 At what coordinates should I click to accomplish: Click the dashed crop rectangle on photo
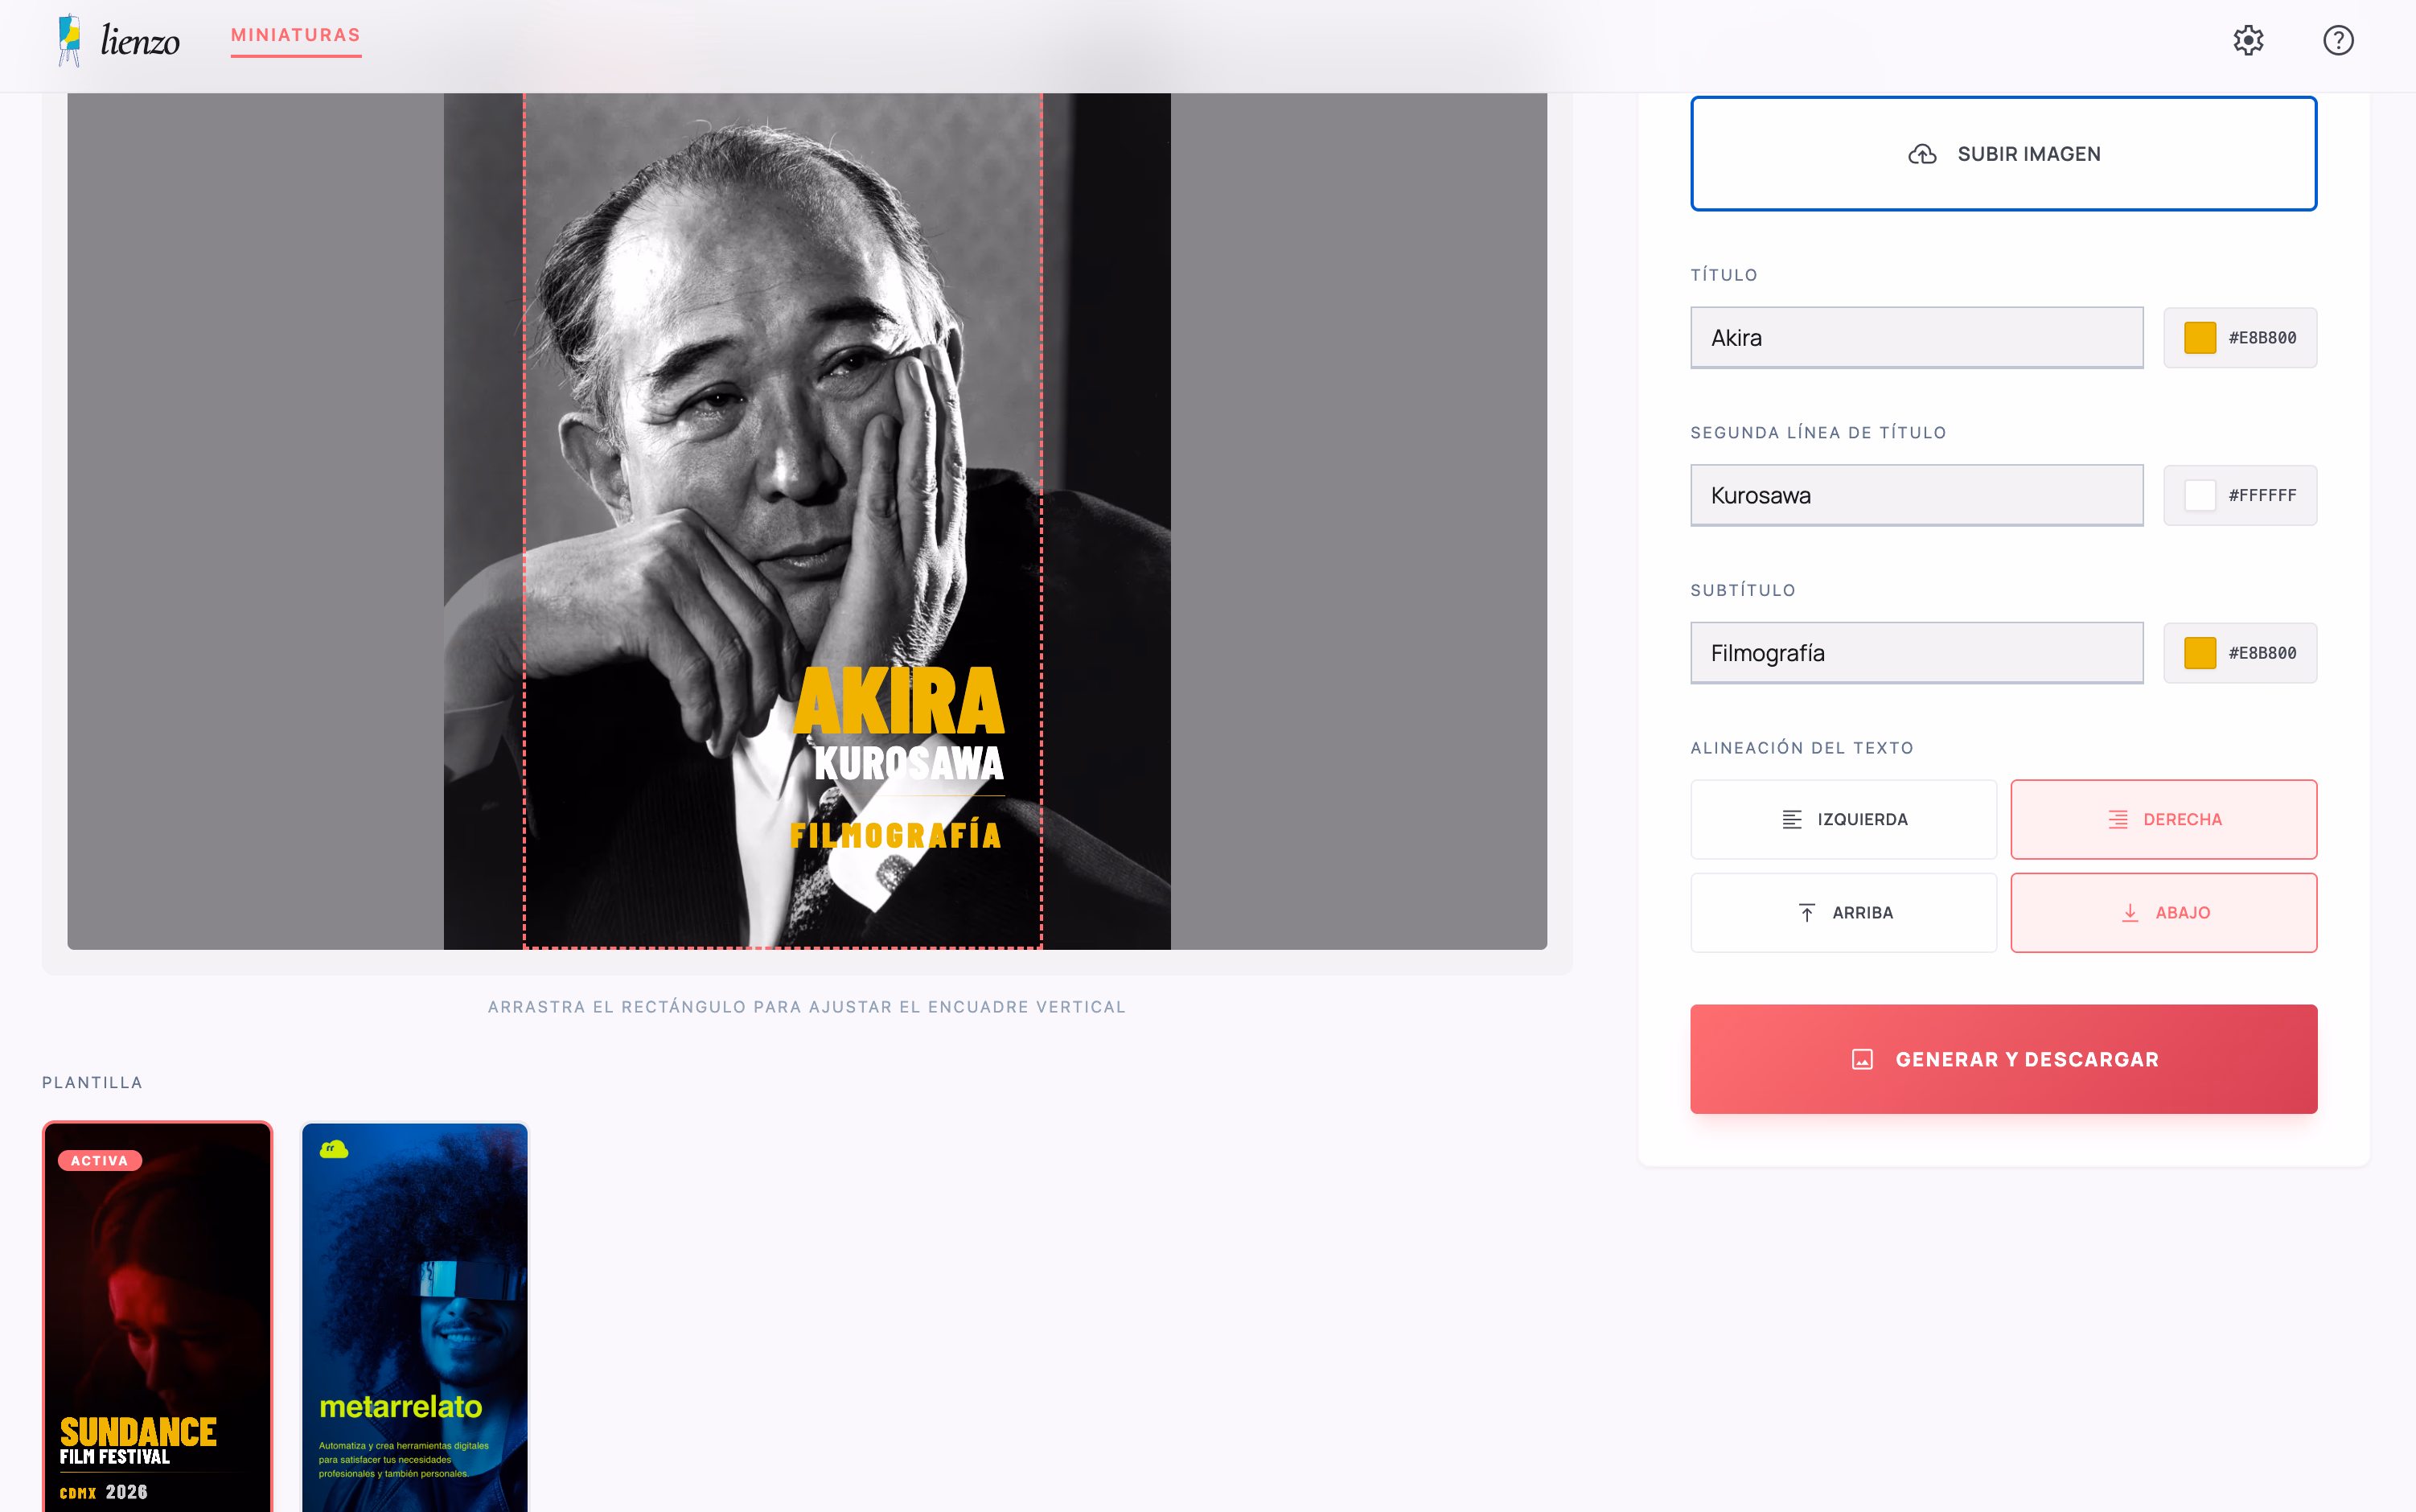click(782, 520)
